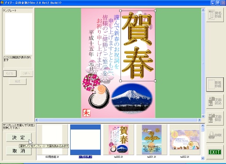Screen dimensions: 226x164
Task: Choose the blank portrait paper thumbnail
Action: click(52, 140)
